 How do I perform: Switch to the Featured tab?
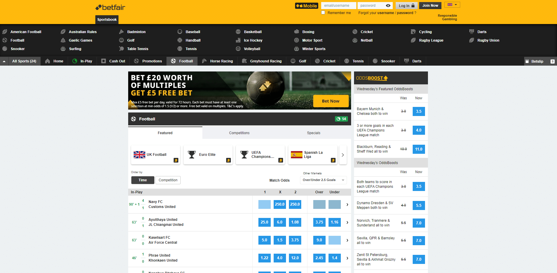tap(165, 133)
